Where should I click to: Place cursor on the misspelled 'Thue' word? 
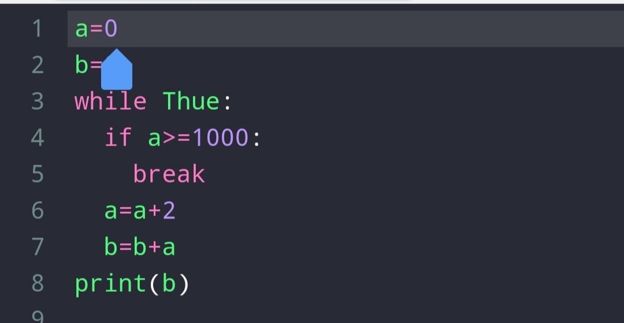pyautogui.click(x=191, y=101)
